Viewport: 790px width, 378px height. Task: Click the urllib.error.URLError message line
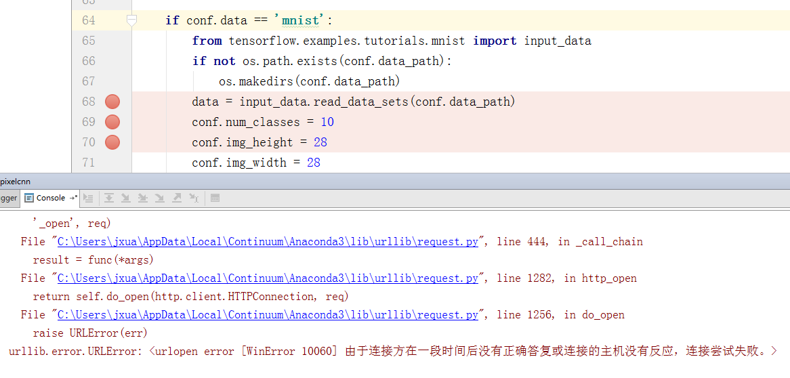tap(393, 352)
